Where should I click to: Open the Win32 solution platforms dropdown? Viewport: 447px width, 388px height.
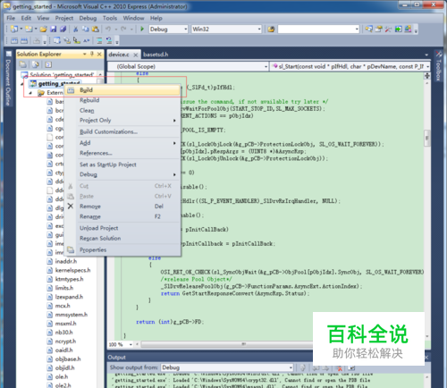tap(226, 30)
